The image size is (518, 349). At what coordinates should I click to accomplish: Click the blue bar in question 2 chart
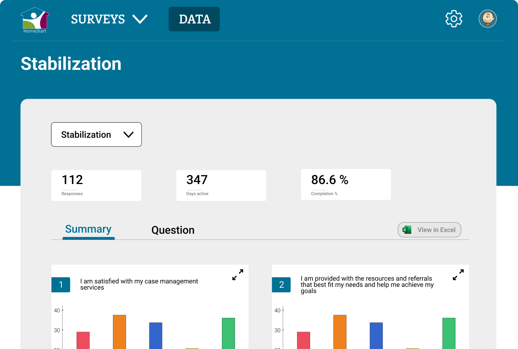click(x=376, y=336)
